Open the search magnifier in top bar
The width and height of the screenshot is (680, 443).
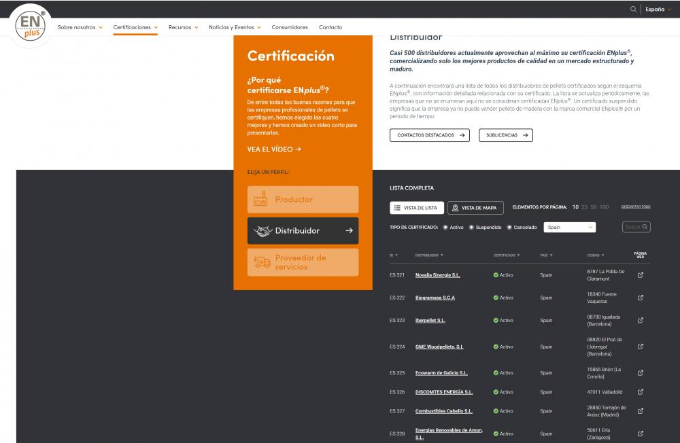point(633,9)
